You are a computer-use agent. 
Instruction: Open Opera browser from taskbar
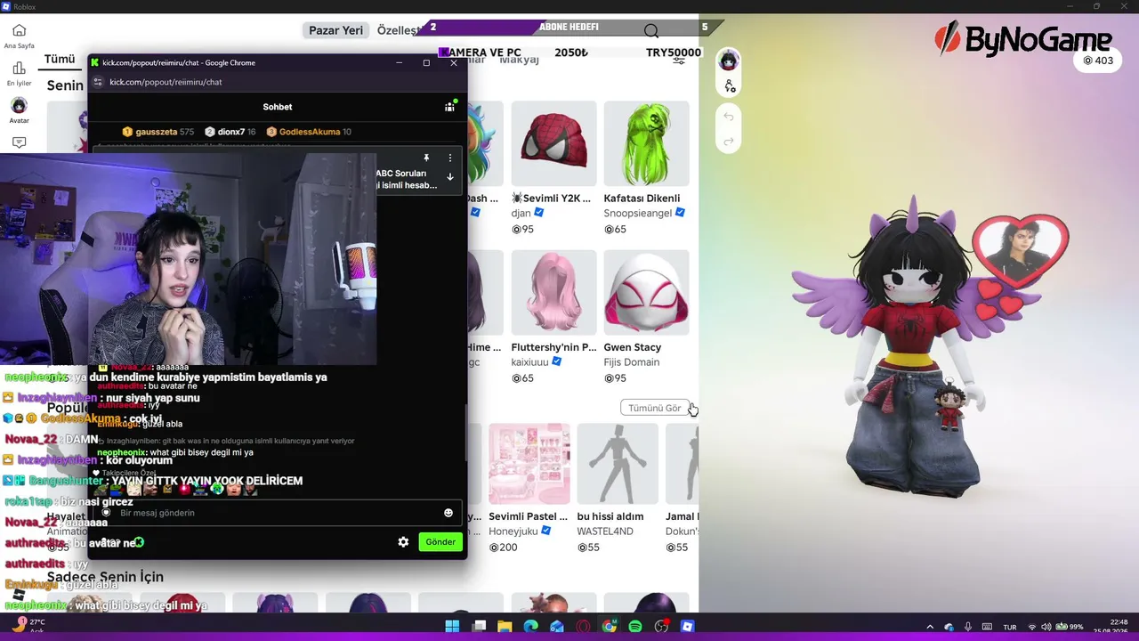(583, 627)
